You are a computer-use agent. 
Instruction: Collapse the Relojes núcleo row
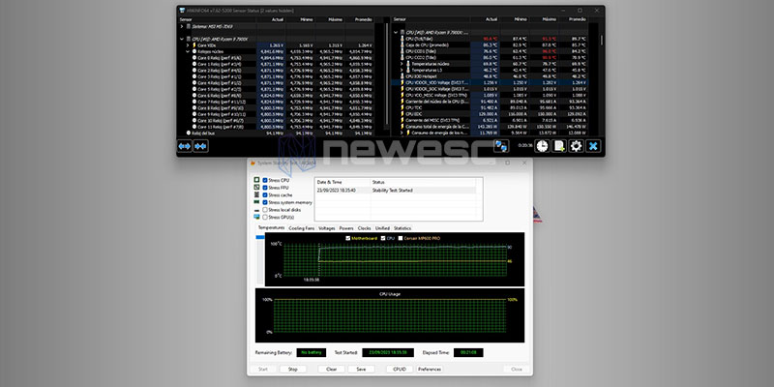pos(188,51)
